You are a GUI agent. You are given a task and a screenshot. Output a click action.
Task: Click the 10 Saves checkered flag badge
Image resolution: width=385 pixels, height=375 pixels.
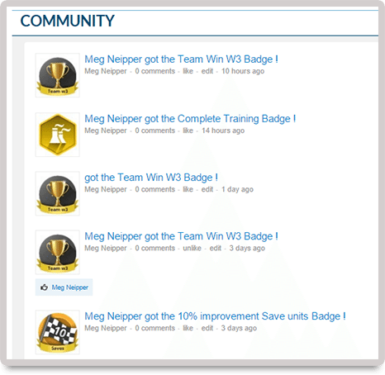58,332
